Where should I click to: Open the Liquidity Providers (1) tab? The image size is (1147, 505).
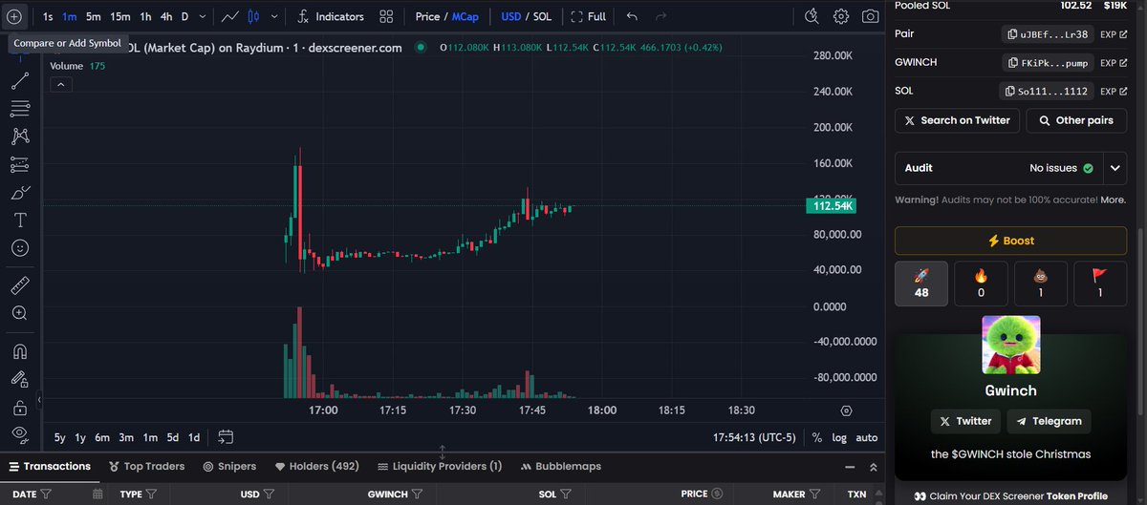tap(440, 467)
